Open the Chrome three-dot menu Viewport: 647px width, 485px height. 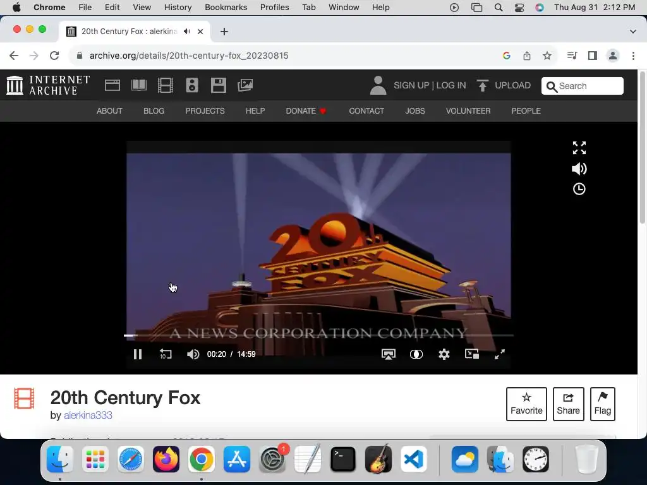click(x=633, y=56)
